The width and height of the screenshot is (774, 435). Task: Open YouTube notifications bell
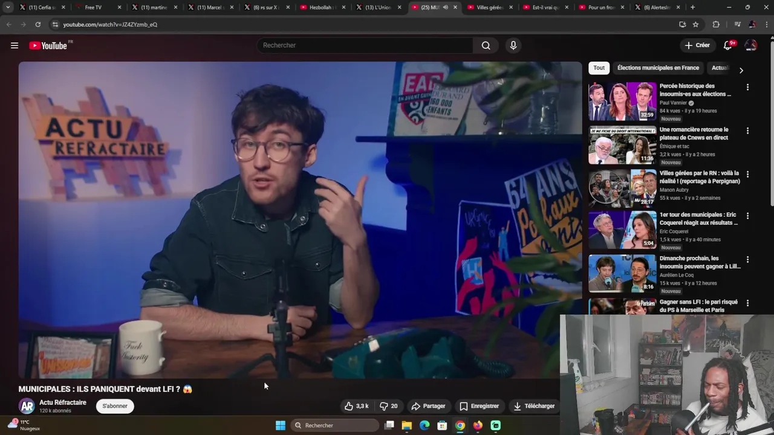[x=728, y=45]
